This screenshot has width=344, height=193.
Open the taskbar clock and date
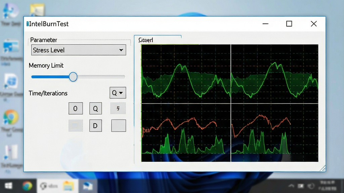[x=327, y=185]
